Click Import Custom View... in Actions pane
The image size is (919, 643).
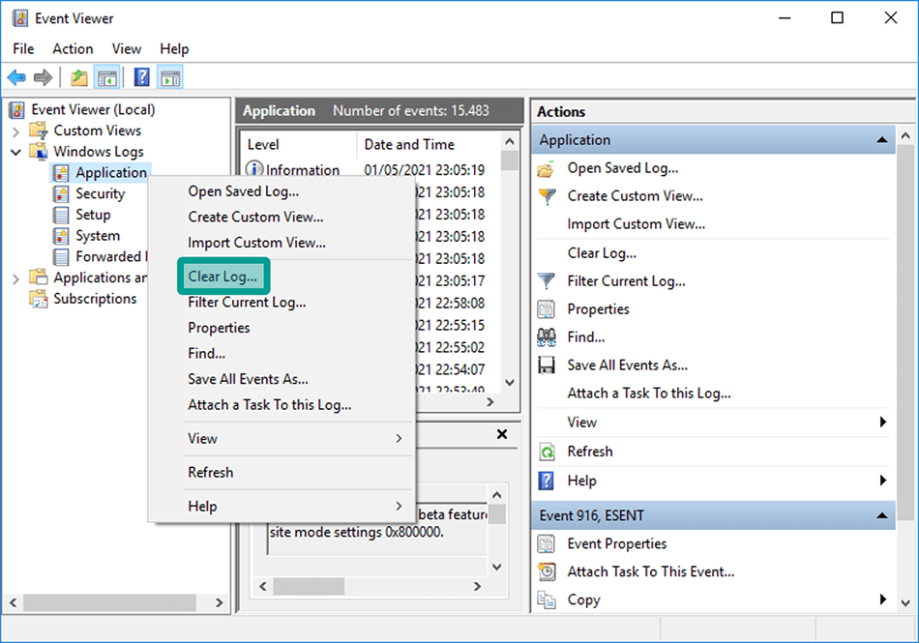[636, 224]
